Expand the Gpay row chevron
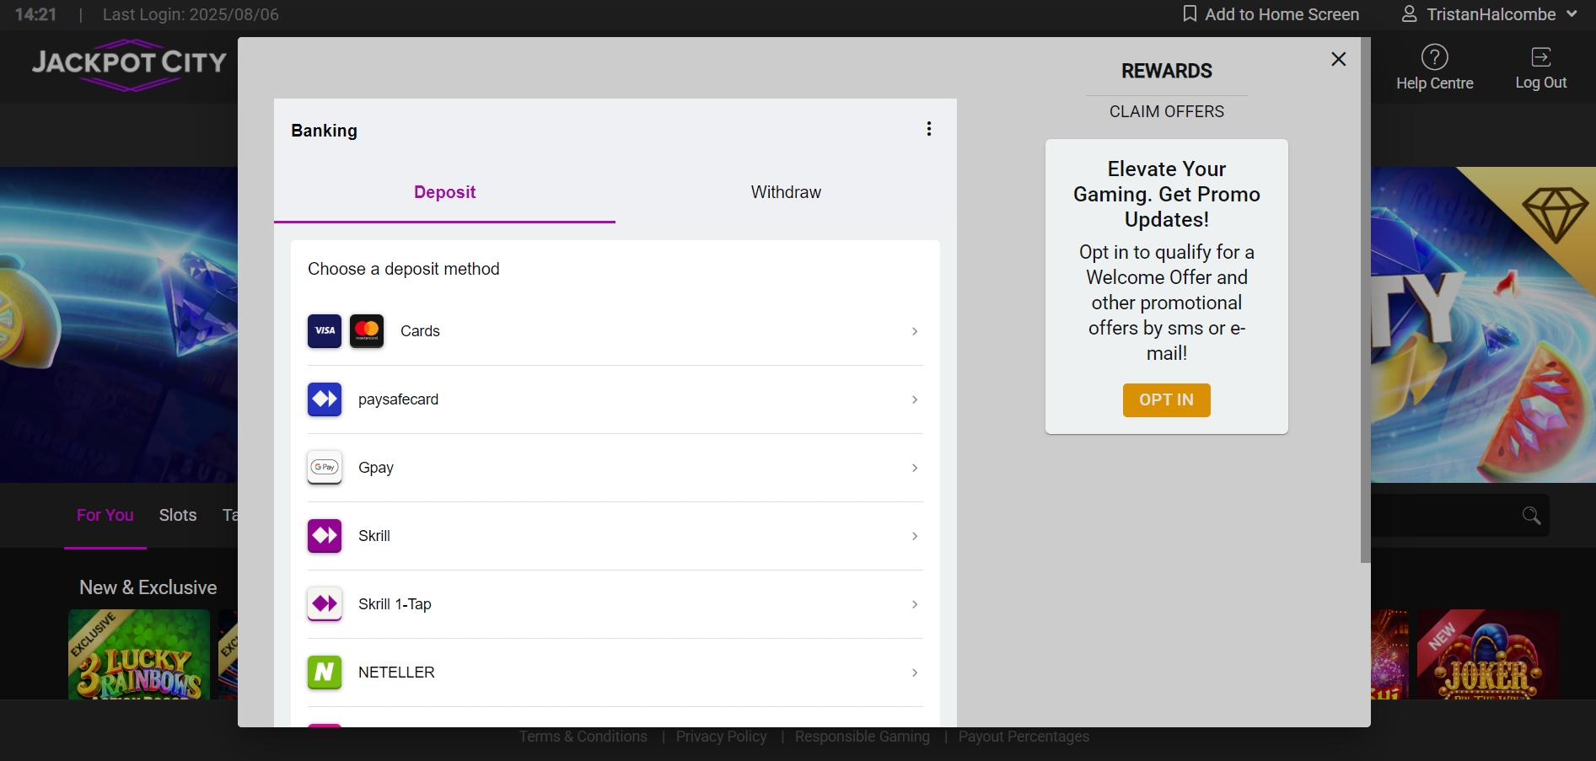 click(915, 468)
